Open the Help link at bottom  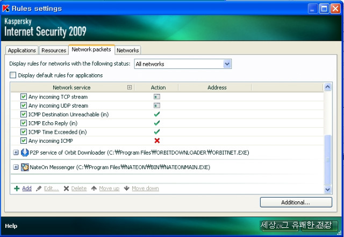point(11,226)
